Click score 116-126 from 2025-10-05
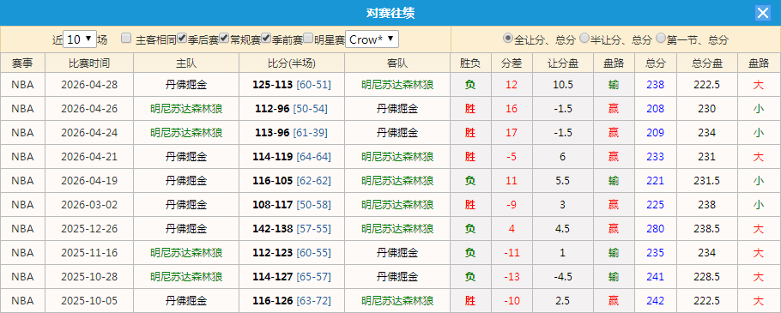Screen dimensions: 781x313 tap(273, 300)
